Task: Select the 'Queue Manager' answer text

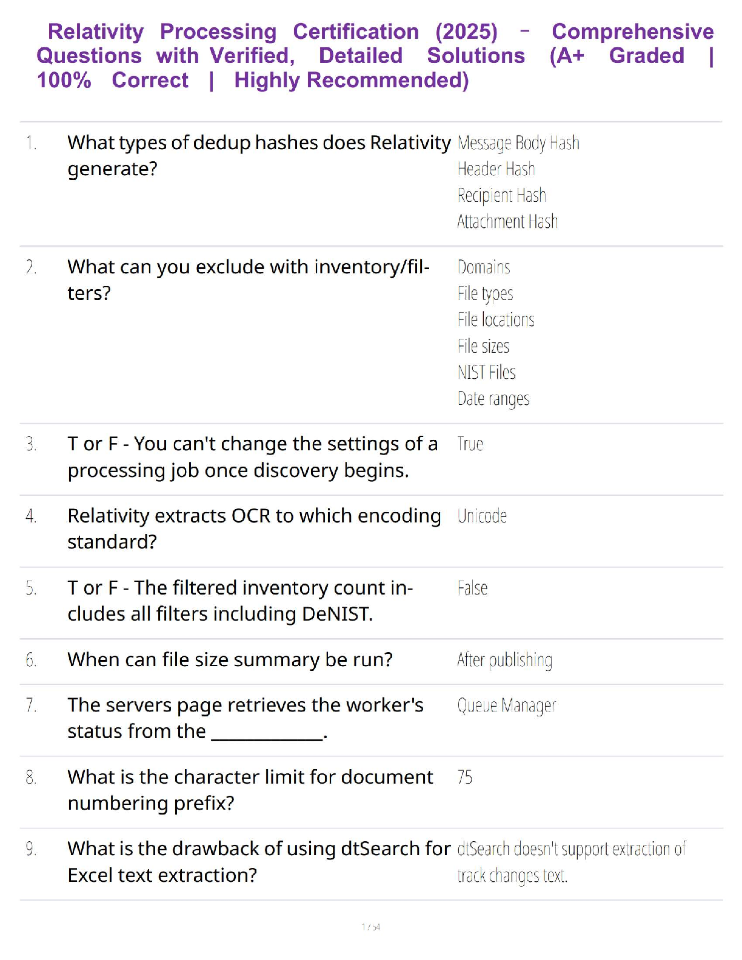Action: pos(506,705)
